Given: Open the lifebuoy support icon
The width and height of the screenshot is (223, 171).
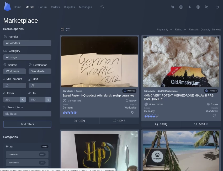Looking at the screenshot, I should 198,7.
